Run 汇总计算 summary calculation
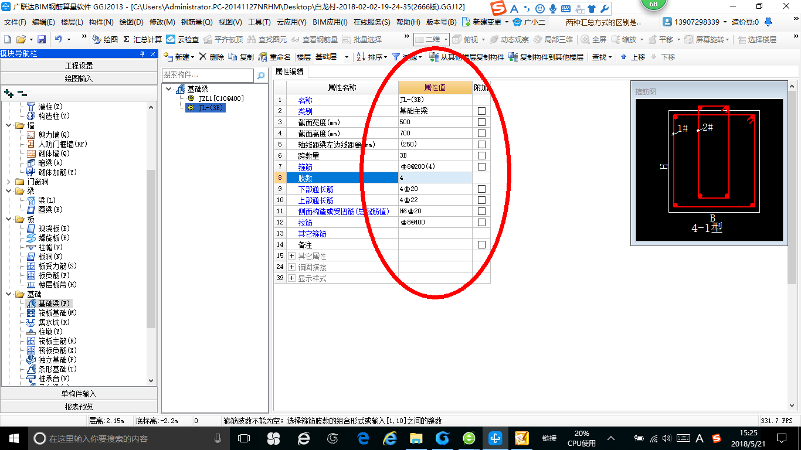 coord(142,39)
